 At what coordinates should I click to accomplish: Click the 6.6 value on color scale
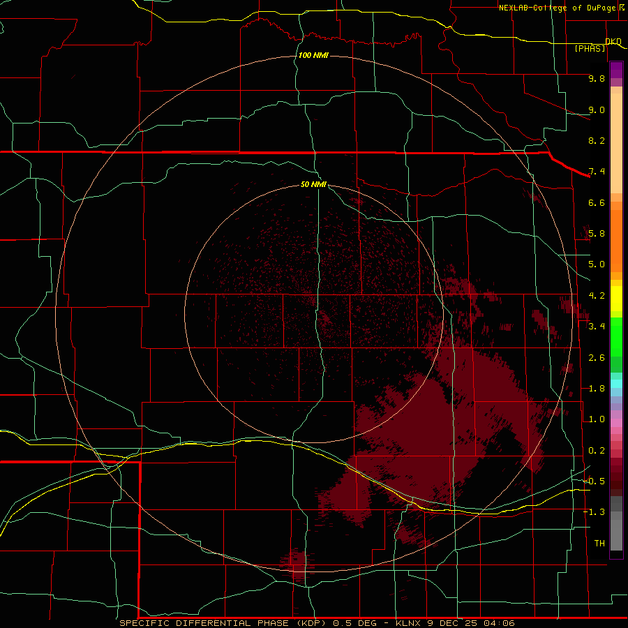coord(597,202)
